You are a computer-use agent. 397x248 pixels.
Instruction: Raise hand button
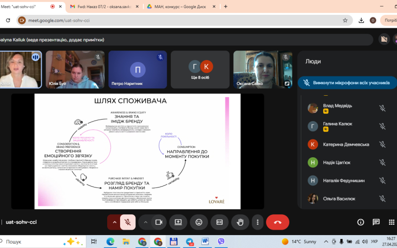coord(240,222)
